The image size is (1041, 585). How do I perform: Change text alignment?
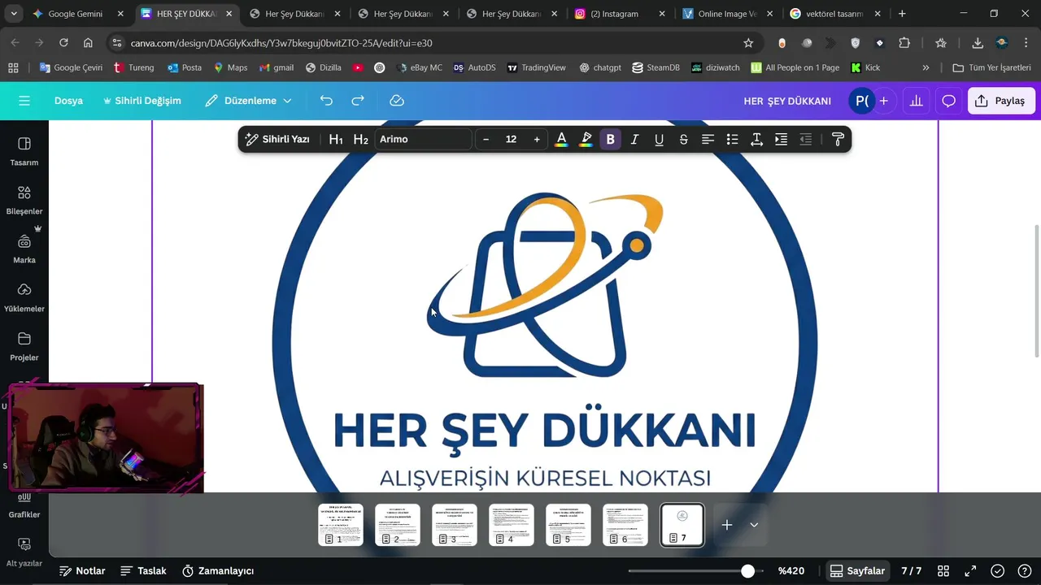(708, 139)
